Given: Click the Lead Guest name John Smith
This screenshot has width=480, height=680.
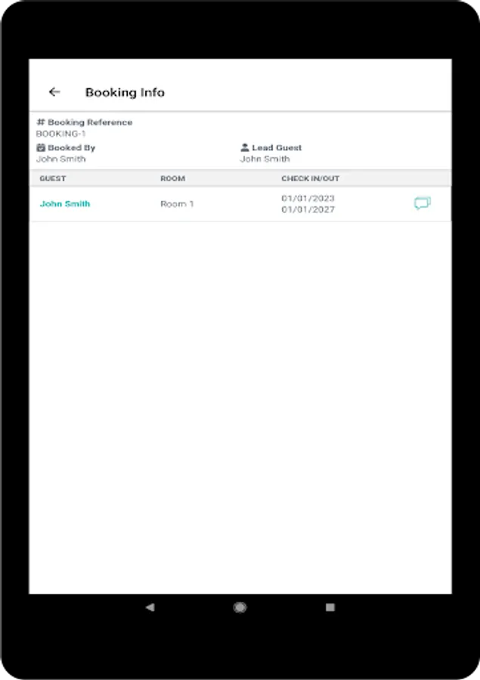Looking at the screenshot, I should (265, 159).
